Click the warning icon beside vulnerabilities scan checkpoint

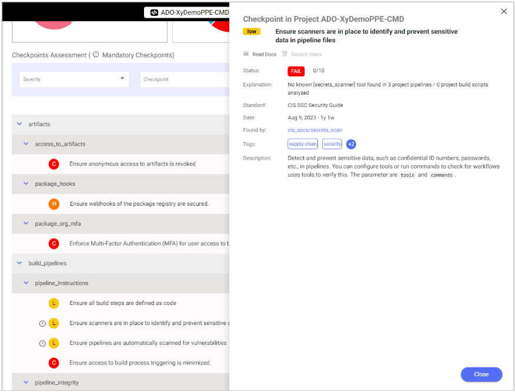(42, 343)
